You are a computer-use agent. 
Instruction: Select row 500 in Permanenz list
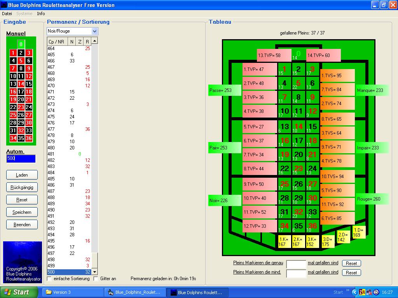click(x=69, y=272)
